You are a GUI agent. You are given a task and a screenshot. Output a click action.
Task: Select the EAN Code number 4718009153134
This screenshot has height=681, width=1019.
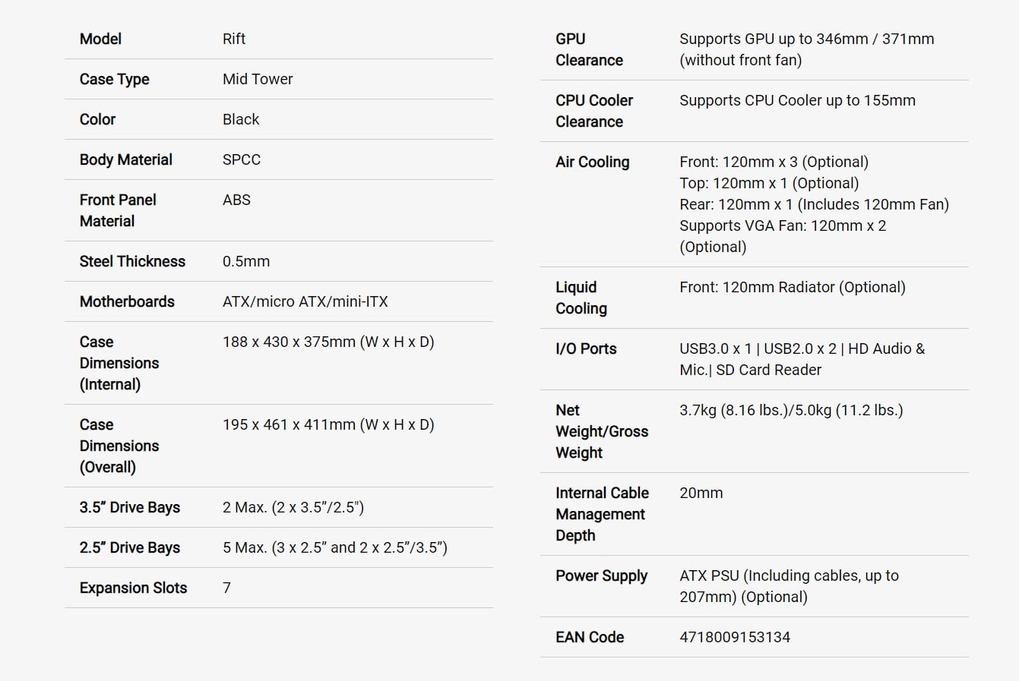coord(735,637)
